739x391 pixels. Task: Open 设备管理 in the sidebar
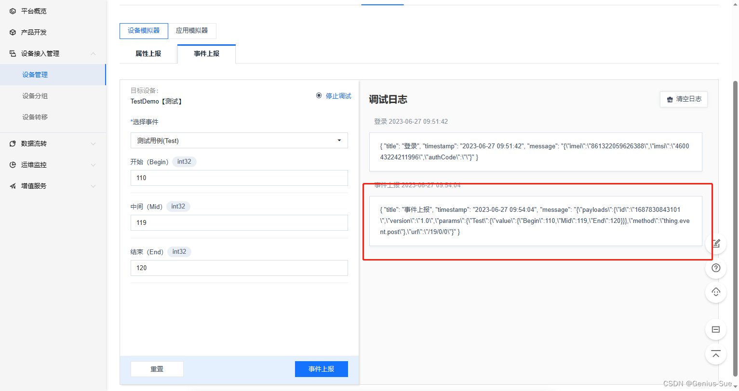[53, 75]
